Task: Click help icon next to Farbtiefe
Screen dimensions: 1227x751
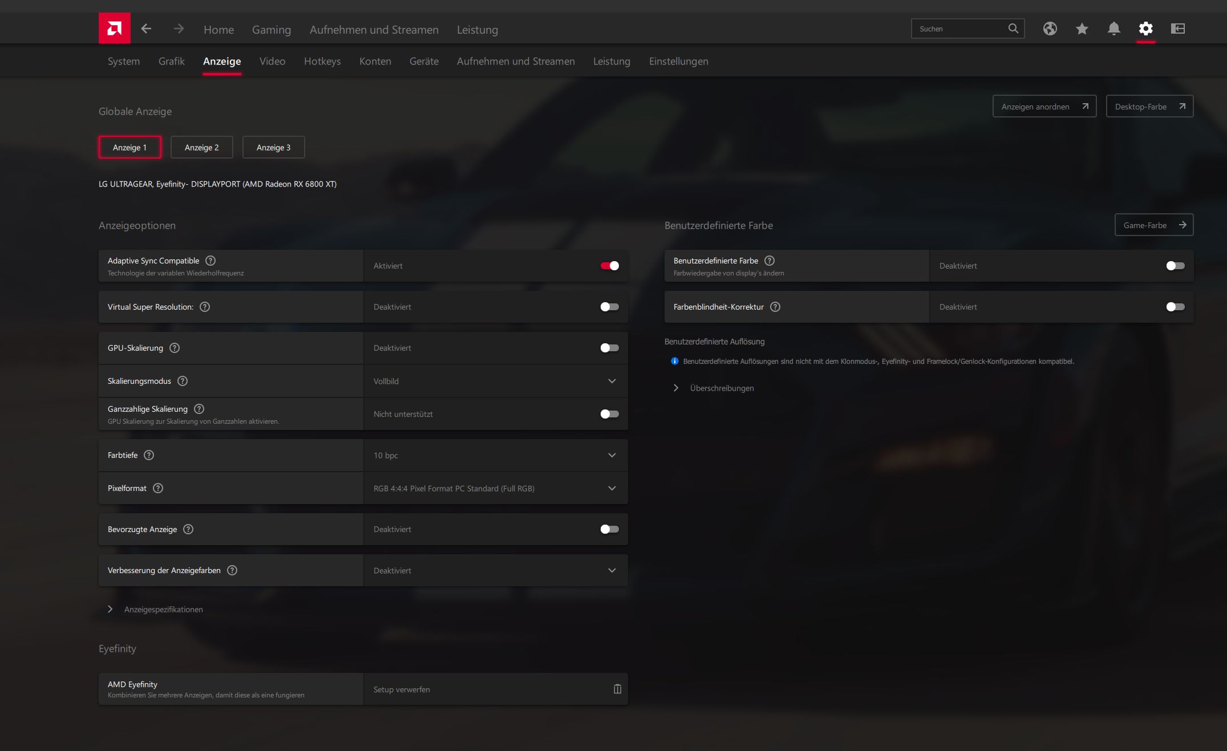Action: tap(149, 455)
